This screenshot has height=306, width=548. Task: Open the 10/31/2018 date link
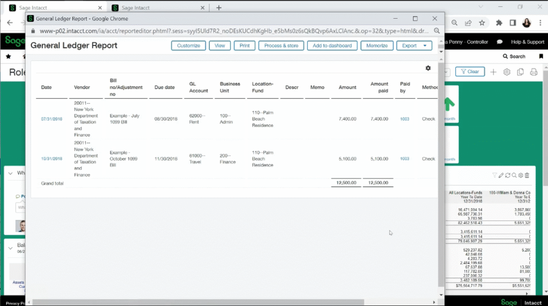coord(51,159)
